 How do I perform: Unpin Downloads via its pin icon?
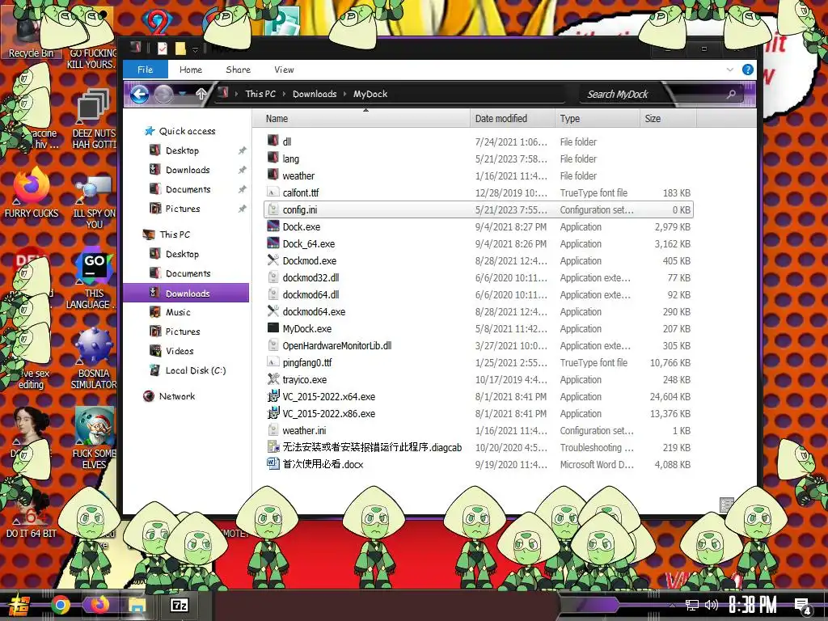(242, 170)
